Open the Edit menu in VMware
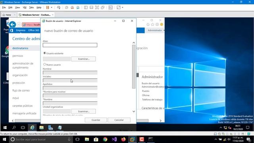 pyautogui.click(x=10, y=8)
